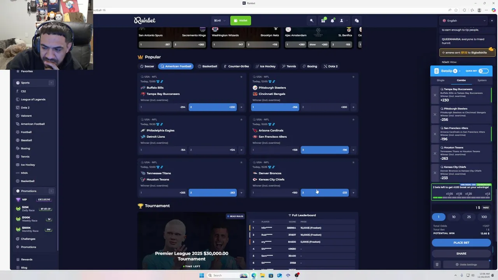The image size is (498, 280).
Task: Expand more markets for Eagles vs Lions
Action: point(241,150)
